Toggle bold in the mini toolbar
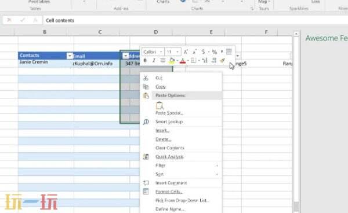This screenshot has width=348, height=213. click(x=145, y=60)
